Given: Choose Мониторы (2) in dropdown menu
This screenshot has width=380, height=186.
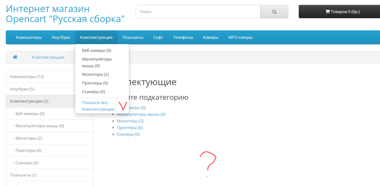Looking at the screenshot, I should click(95, 74).
